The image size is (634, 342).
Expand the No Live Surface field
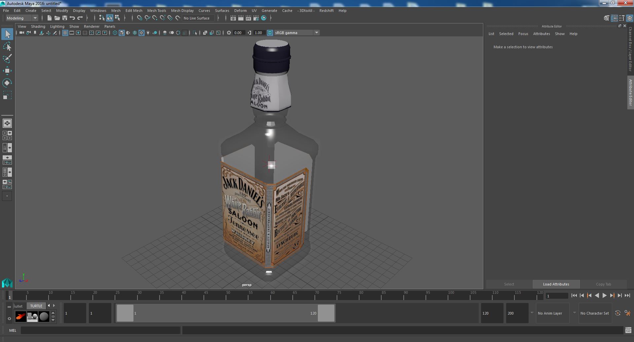pos(199,18)
